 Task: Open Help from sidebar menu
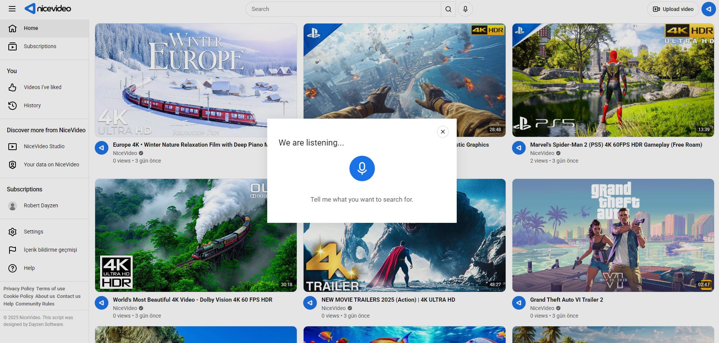point(44,268)
